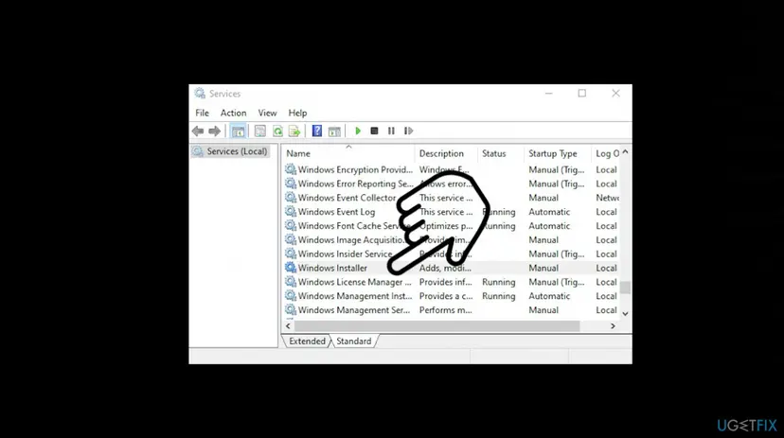Sort by the Status column header
This screenshot has height=438, width=784.
(x=501, y=153)
